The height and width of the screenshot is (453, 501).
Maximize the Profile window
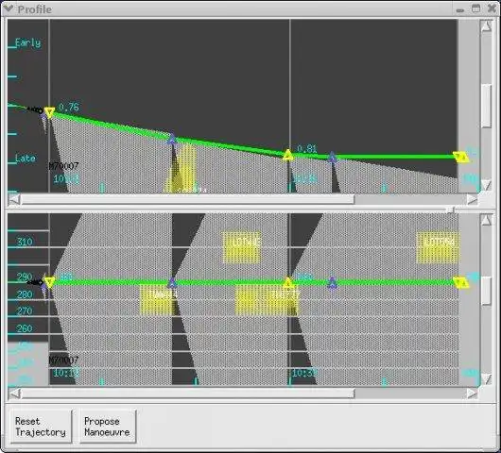tap(475, 8)
